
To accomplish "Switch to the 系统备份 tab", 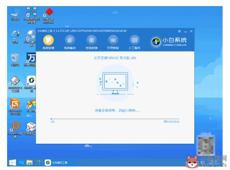I will 70,42.
